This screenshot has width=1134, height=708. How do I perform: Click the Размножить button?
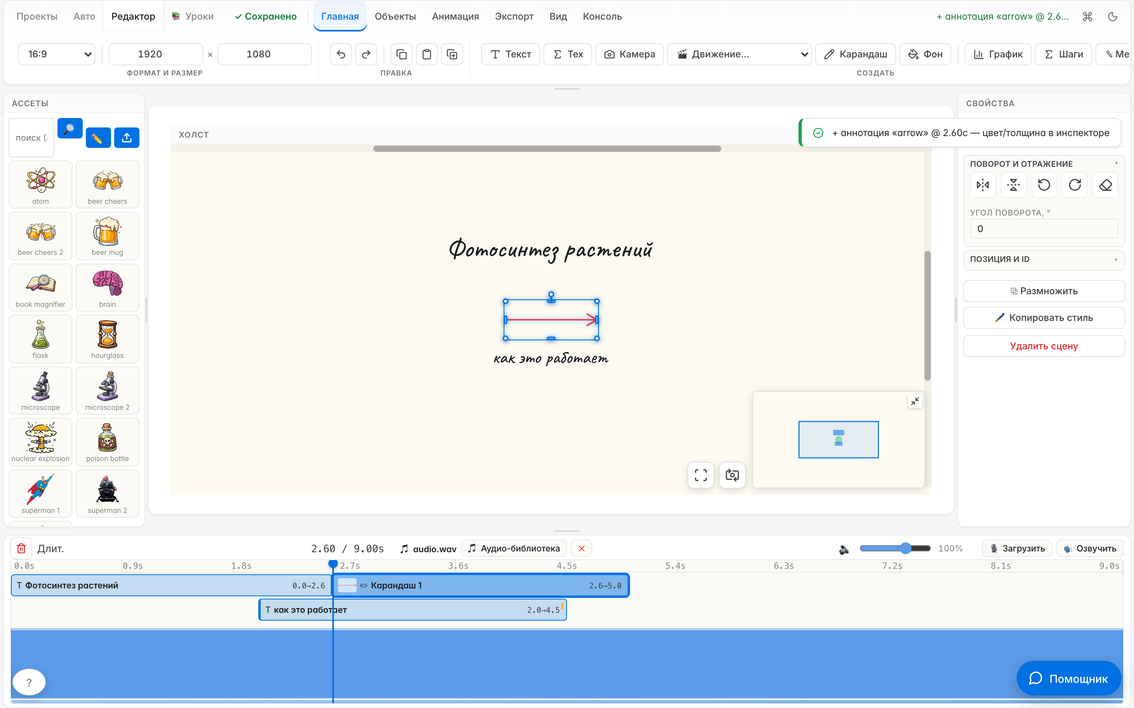point(1044,291)
